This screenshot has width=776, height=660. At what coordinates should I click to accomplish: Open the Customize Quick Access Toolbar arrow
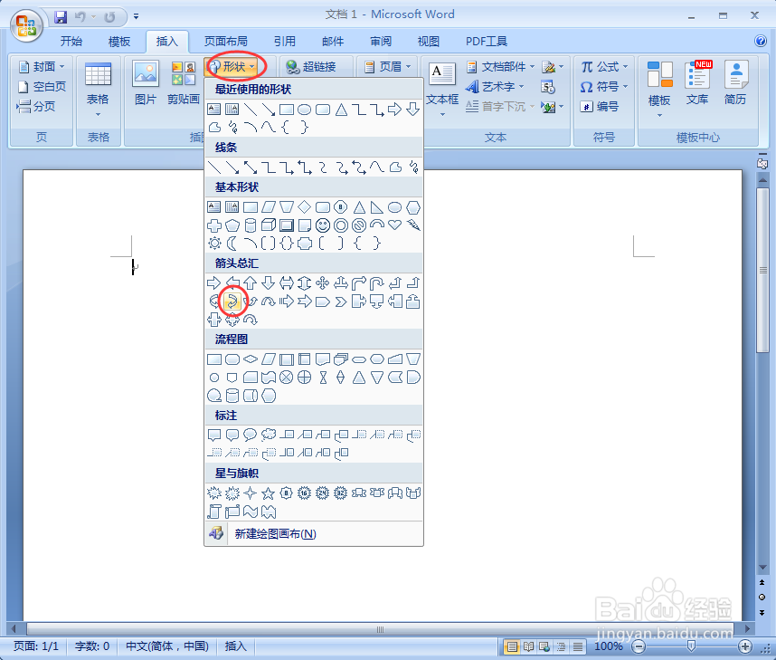point(136,17)
